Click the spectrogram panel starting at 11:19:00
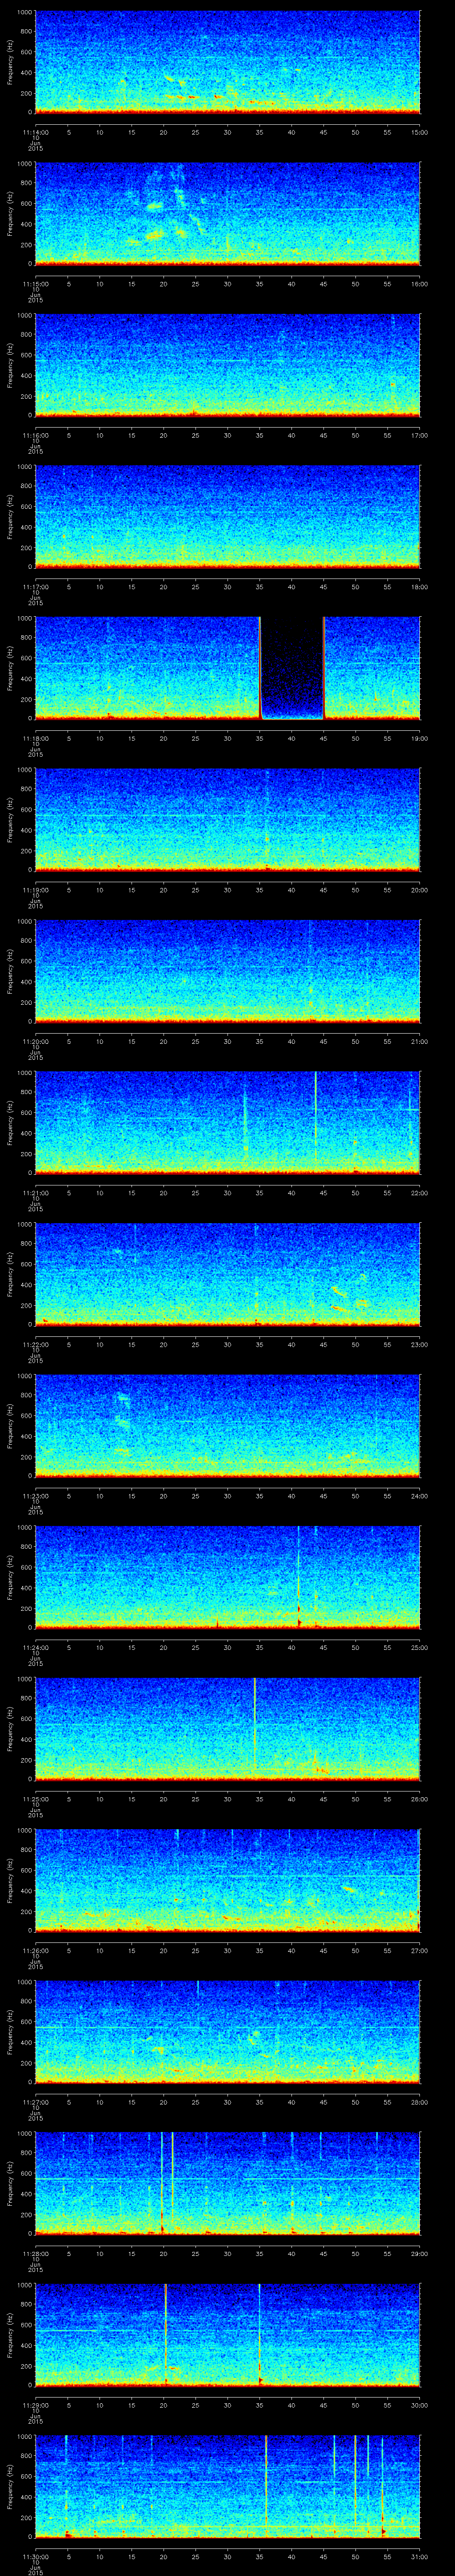The width and height of the screenshot is (455, 2576). (227, 820)
